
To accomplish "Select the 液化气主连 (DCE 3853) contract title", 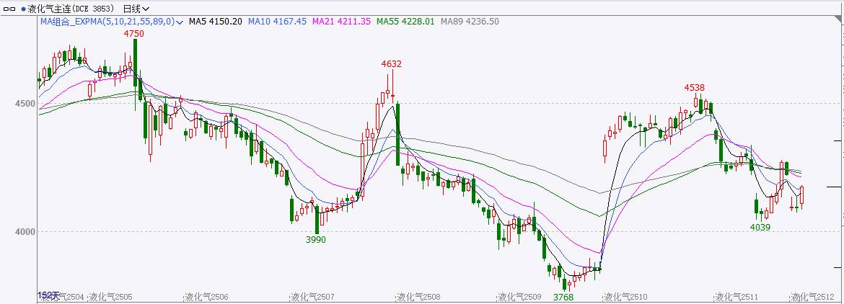I will (74, 9).
